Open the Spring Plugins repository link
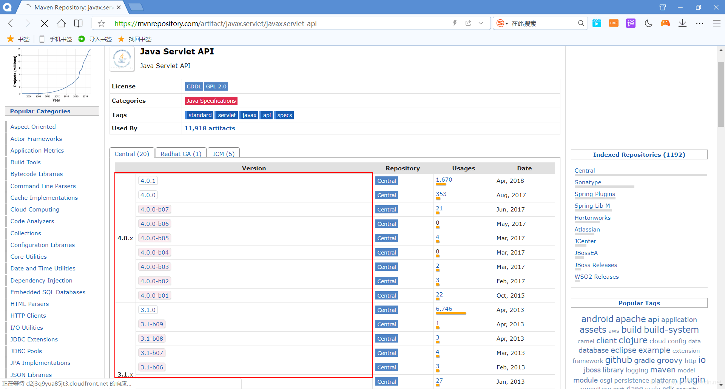The image size is (725, 389). (595, 194)
